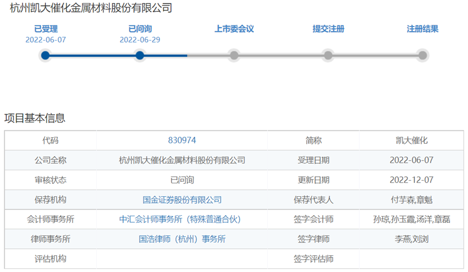
Task: Open the stock code link 830974
Action: click(182, 140)
